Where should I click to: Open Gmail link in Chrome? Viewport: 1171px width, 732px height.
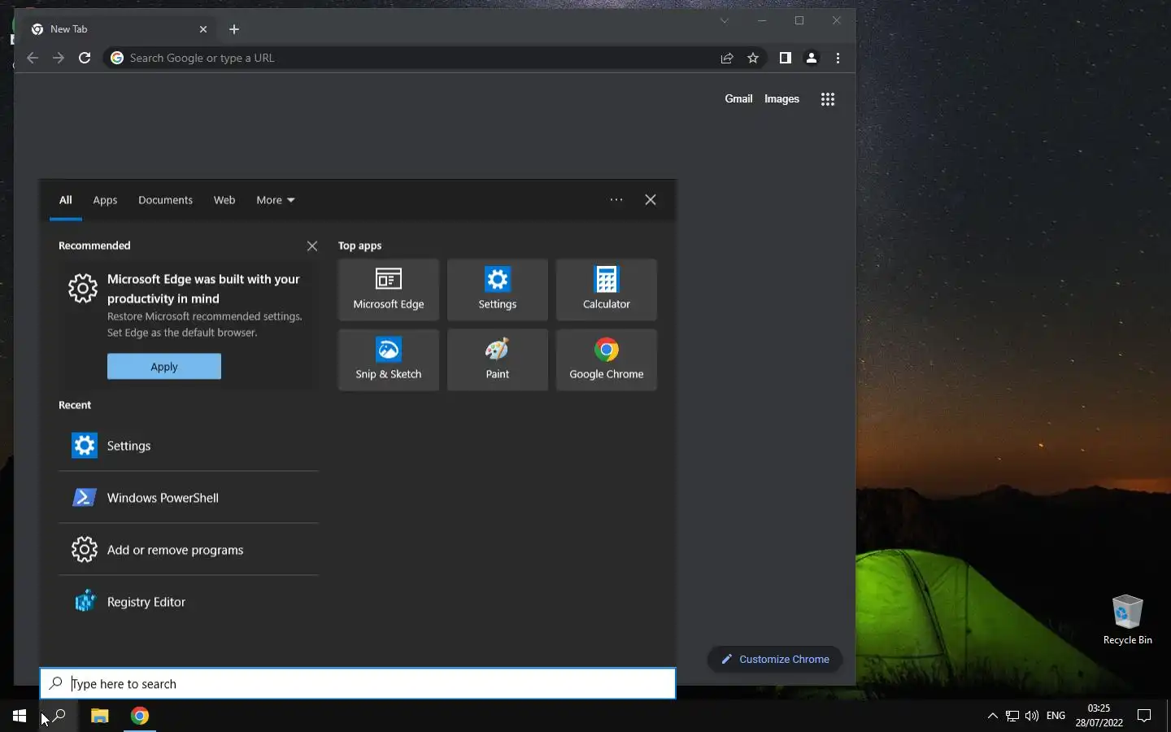(738, 99)
